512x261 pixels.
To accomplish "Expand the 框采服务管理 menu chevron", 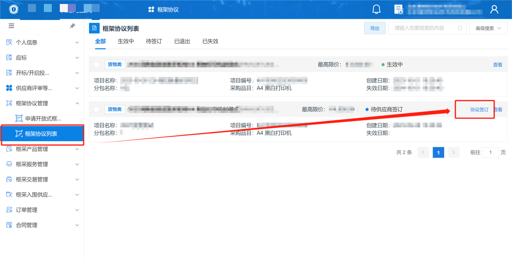I will coord(77,164).
